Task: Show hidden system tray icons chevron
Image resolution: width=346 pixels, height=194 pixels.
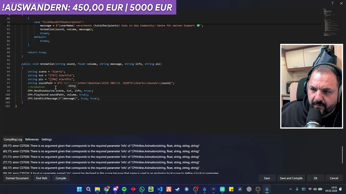Action: pyautogui.click(x=291, y=189)
